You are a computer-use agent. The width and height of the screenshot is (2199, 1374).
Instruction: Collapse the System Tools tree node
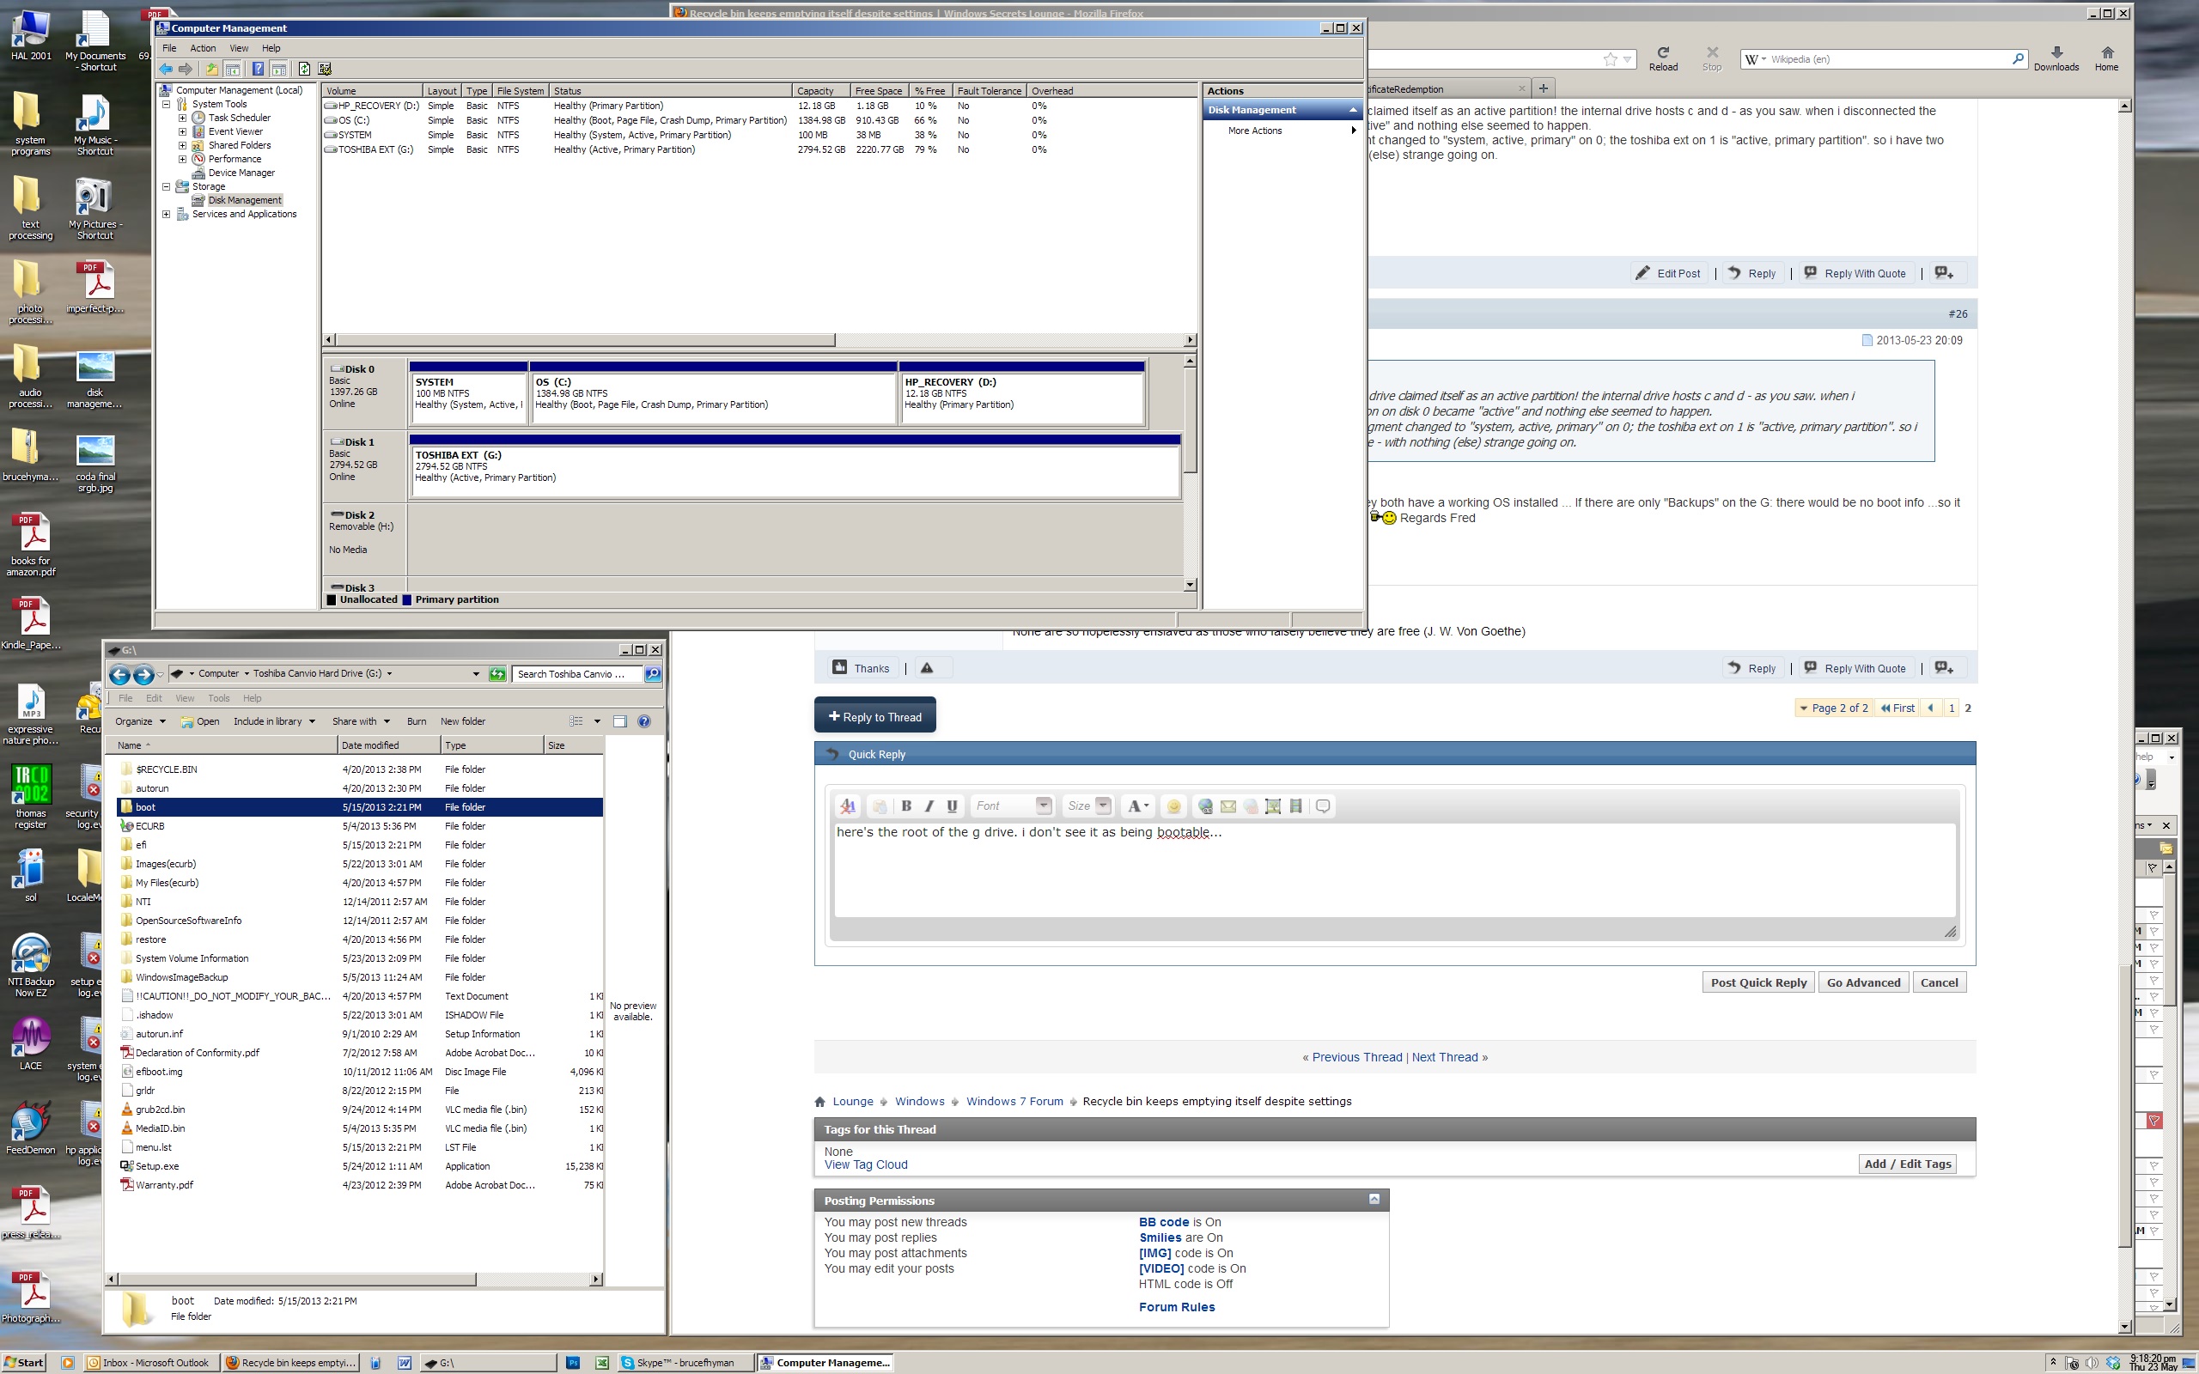[167, 105]
